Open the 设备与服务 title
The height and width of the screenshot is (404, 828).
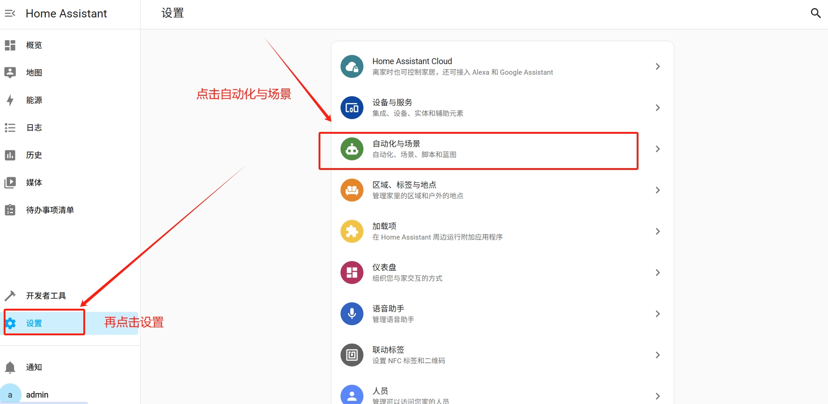pyautogui.click(x=392, y=102)
